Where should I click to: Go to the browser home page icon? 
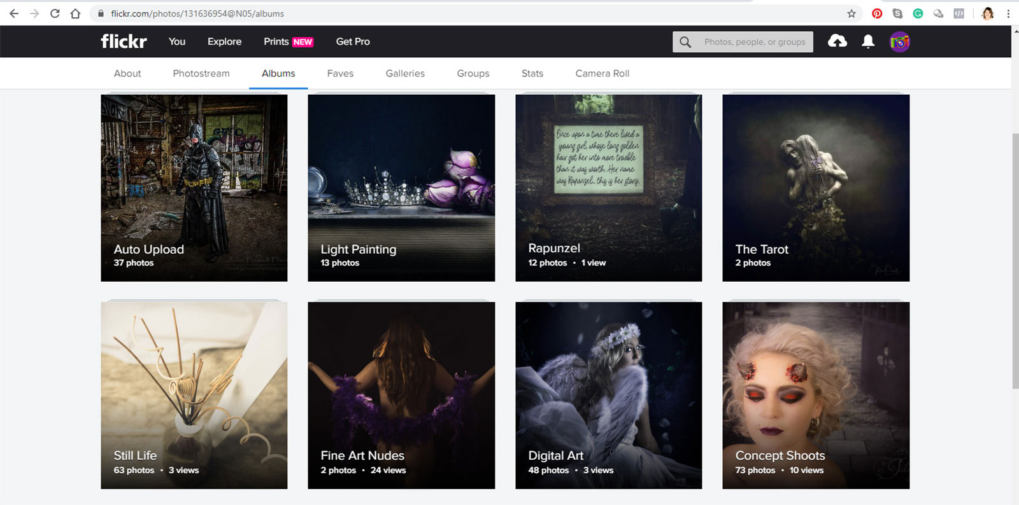click(75, 13)
